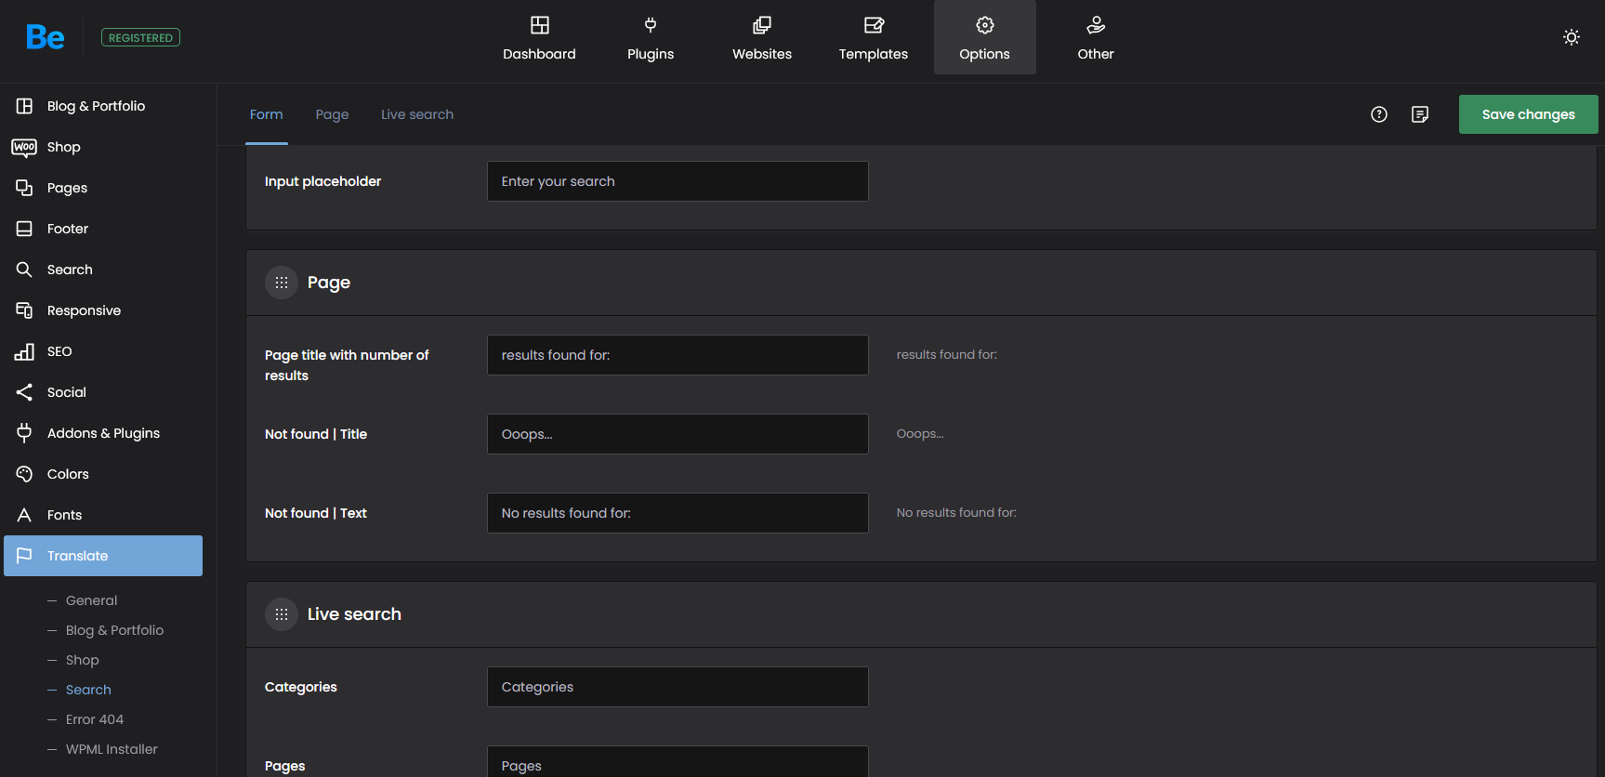Click the Addons & Plugins plug icon

click(x=24, y=433)
